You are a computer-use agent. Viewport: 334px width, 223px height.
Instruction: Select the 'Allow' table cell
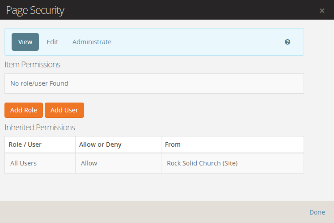click(118, 163)
